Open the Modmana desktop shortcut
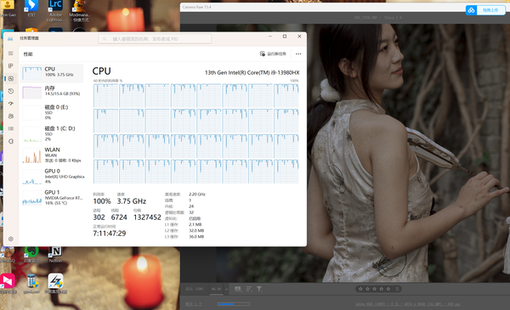The width and height of the screenshot is (510, 310). coord(79,11)
